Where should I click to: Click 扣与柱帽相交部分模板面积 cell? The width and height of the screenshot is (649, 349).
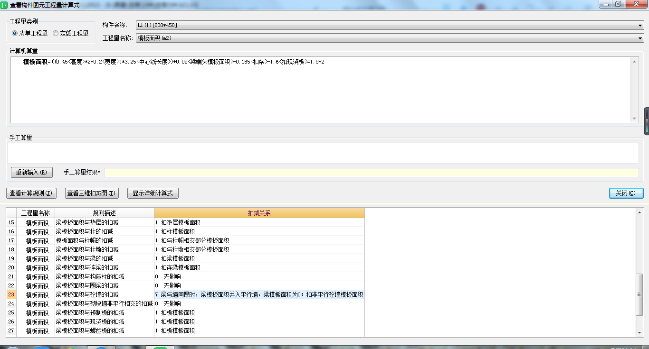pos(259,240)
